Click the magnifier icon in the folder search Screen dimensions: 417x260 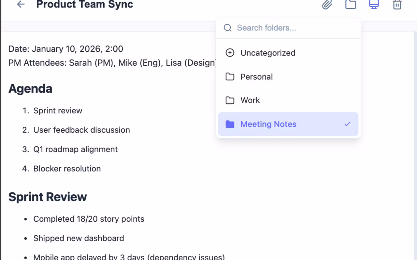pos(228,28)
